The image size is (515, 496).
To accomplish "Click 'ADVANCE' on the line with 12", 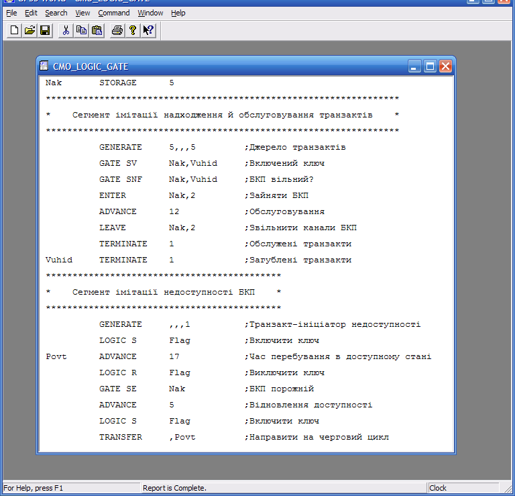I will tap(117, 211).
